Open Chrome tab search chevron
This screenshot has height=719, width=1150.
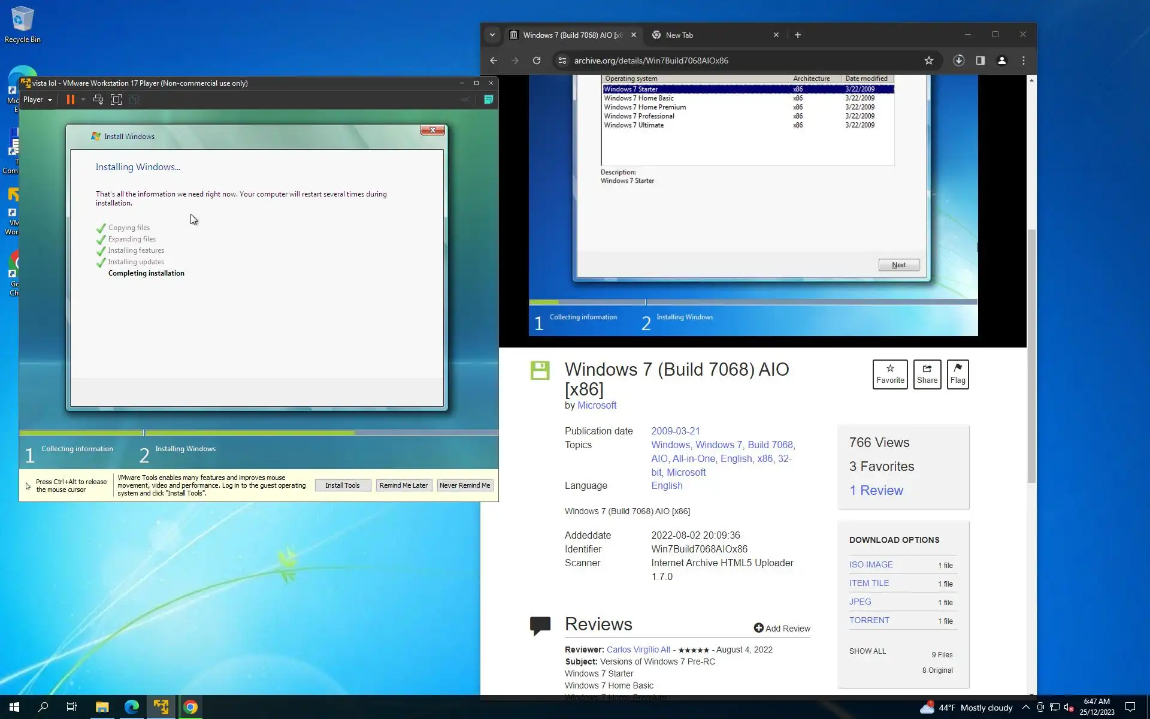pos(492,35)
